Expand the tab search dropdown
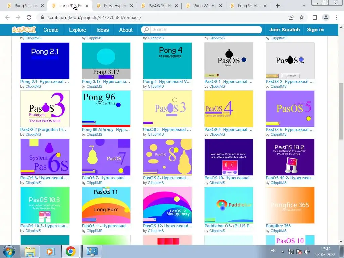The height and width of the screenshot is (258, 344). coord(304,6)
